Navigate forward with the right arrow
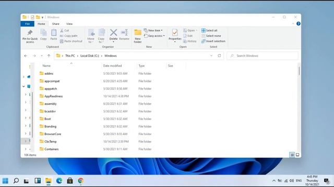The image size is (334, 187). (x=34, y=56)
